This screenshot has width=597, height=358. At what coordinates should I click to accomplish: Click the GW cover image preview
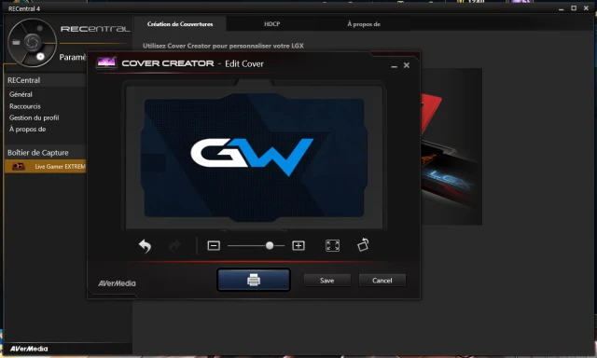coord(254,157)
